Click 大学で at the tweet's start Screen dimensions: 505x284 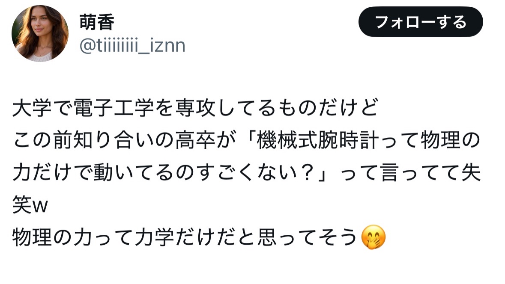pos(42,107)
